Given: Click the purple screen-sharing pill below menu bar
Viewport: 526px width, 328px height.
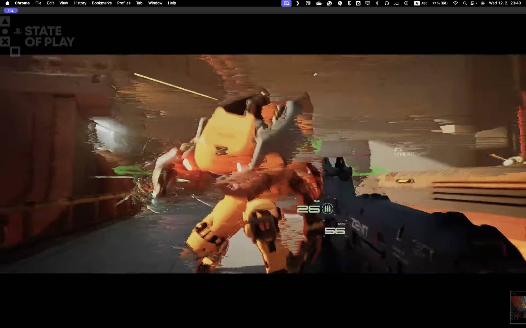Looking at the screenshot, I should pos(11,10).
